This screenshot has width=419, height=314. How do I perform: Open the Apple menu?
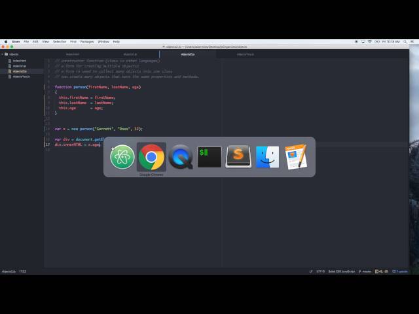pyautogui.click(x=6, y=42)
